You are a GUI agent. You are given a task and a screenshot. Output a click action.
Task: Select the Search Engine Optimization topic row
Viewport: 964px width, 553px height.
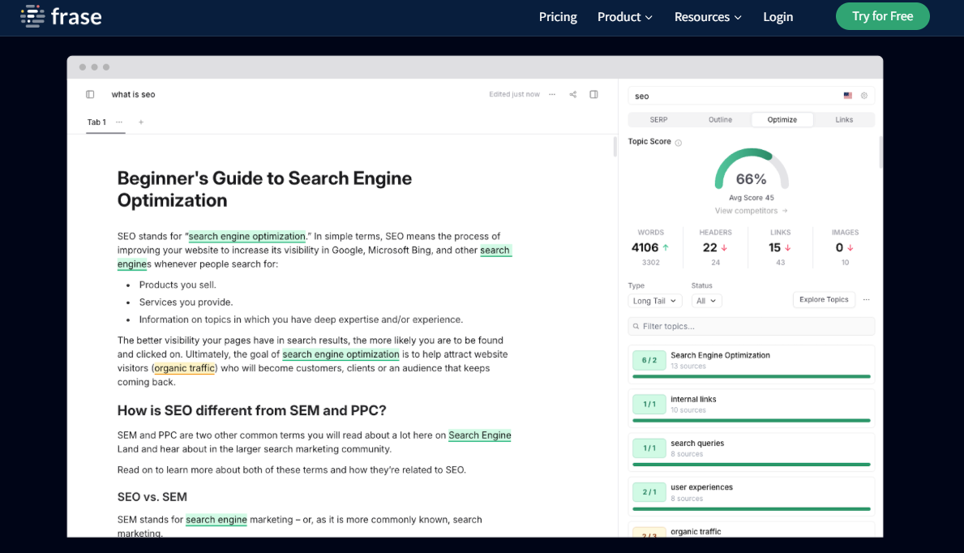[752, 364]
